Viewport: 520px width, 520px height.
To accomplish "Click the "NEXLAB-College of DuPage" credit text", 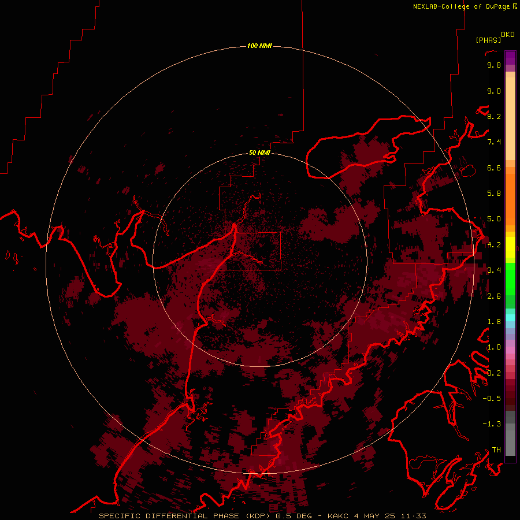I will [x=461, y=6].
